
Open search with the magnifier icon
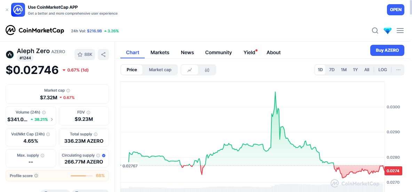tap(375, 31)
